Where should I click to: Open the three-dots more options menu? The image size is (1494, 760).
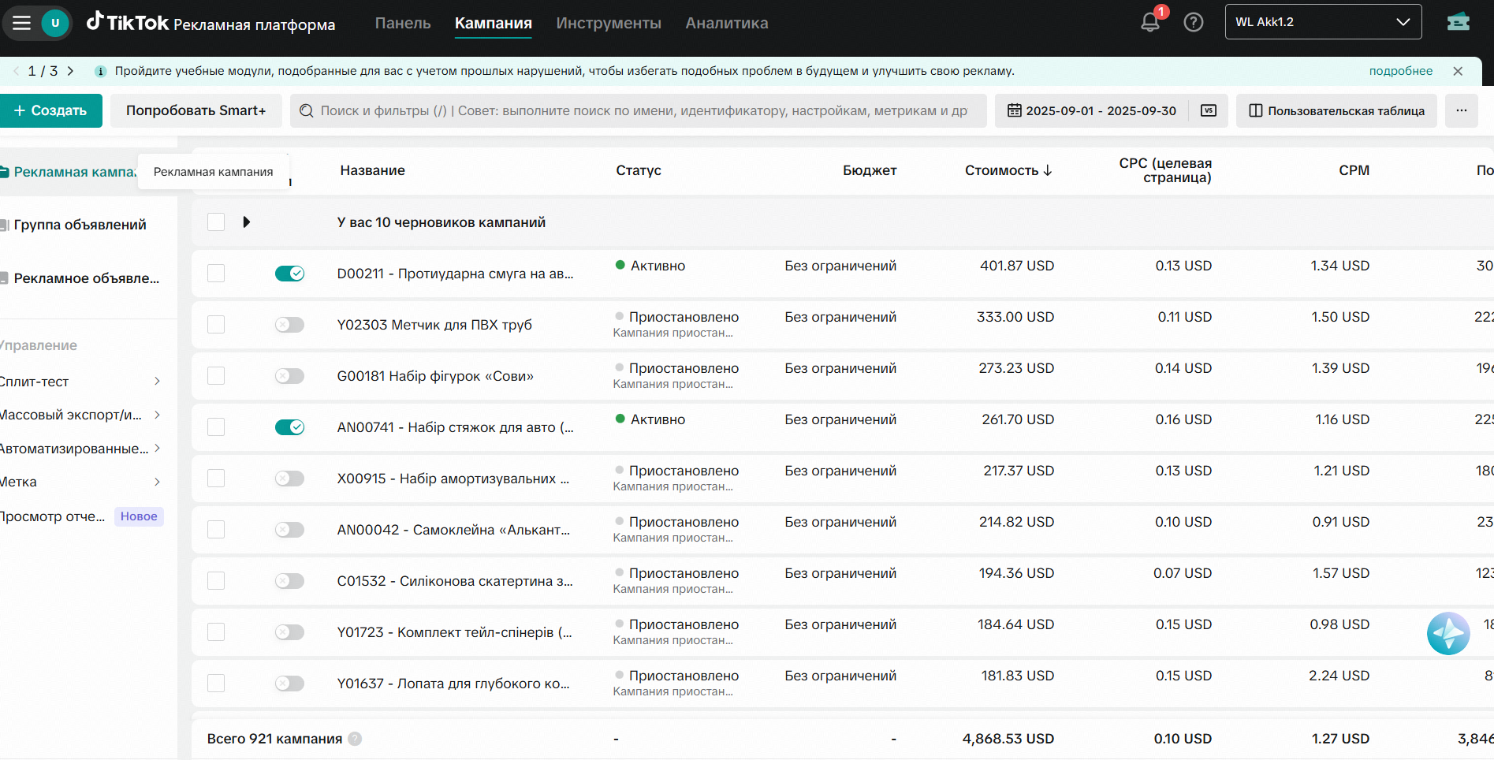click(1461, 110)
